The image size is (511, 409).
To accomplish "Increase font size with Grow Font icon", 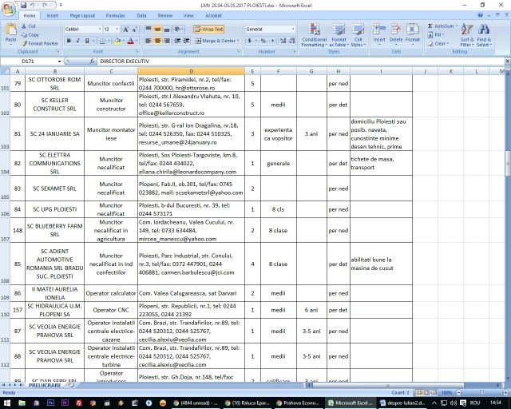I will coord(126,30).
